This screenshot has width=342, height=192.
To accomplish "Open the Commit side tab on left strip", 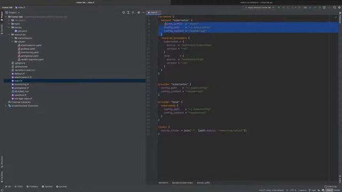I will coord(2,29).
